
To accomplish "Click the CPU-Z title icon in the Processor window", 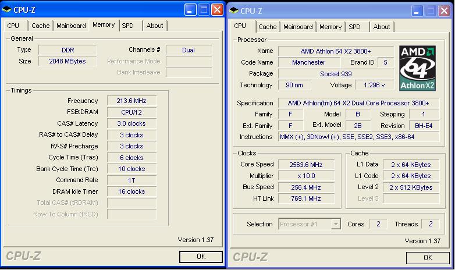I will click(234, 10).
